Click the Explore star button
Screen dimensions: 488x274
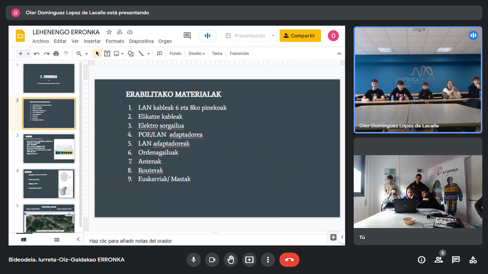coord(333,238)
